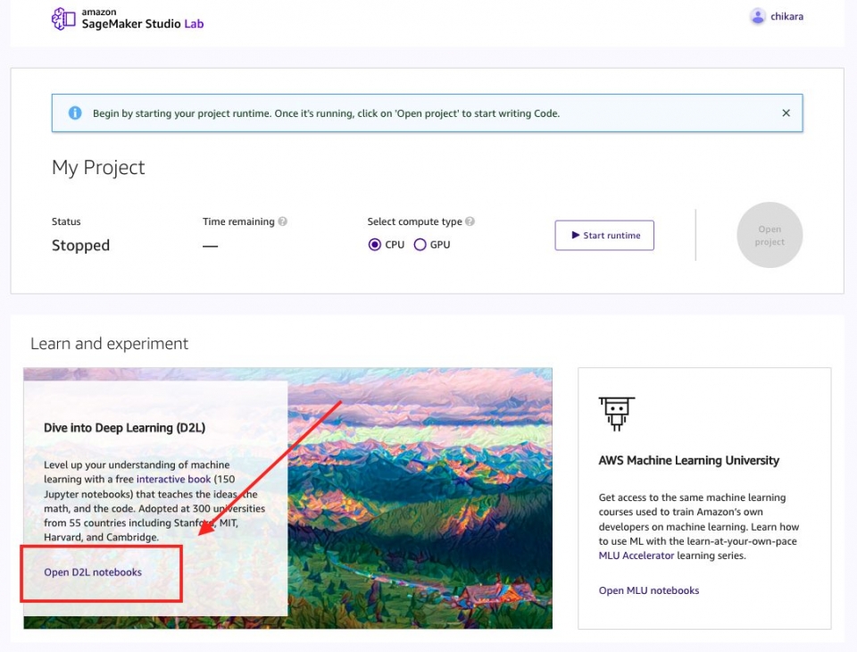The image size is (857, 652).
Task: Click the play arrow inside Start runtime
Action: [577, 235]
